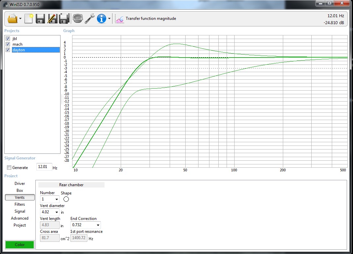This screenshot has height=254, width=353.
Task: Create a new project with blank page icon
Action: click(28, 19)
